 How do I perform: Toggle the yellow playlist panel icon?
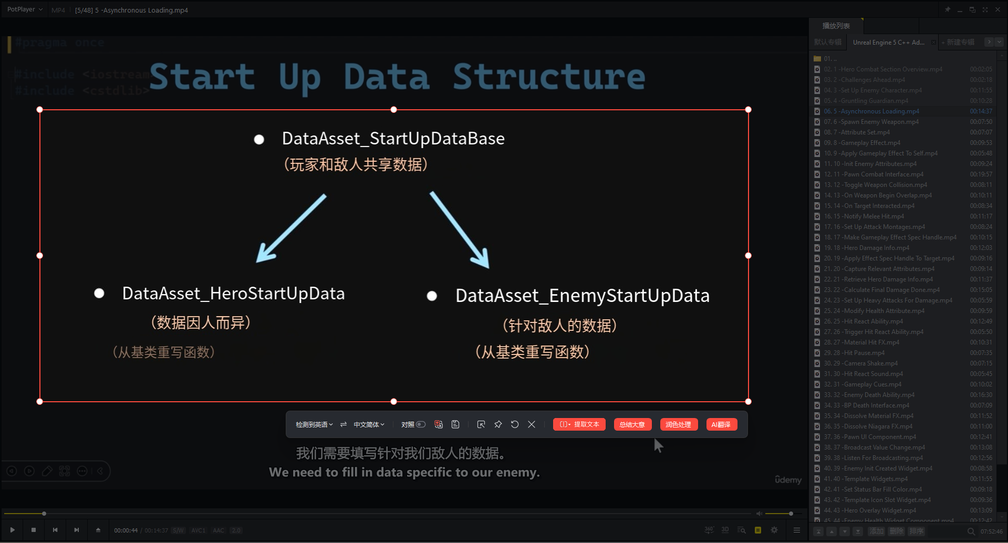tap(758, 530)
